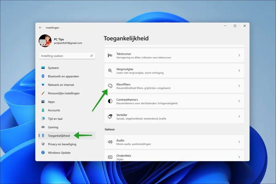
Task: Click the Verteller narrator icon
Action: coord(110,116)
